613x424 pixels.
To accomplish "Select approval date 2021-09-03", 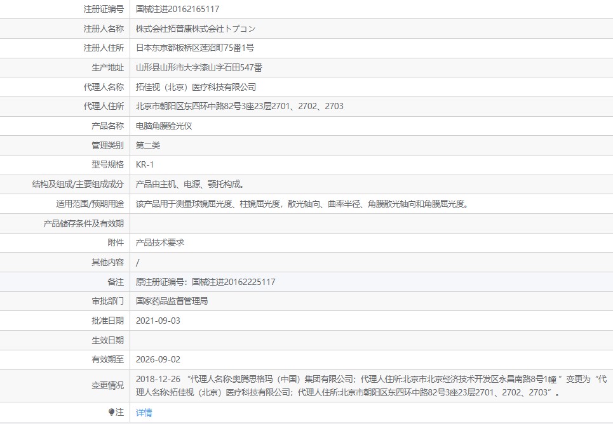I will (x=158, y=321).
